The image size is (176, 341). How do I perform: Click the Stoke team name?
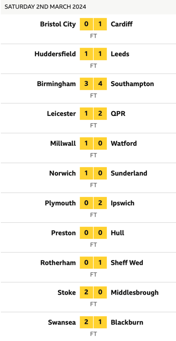(x=67, y=293)
